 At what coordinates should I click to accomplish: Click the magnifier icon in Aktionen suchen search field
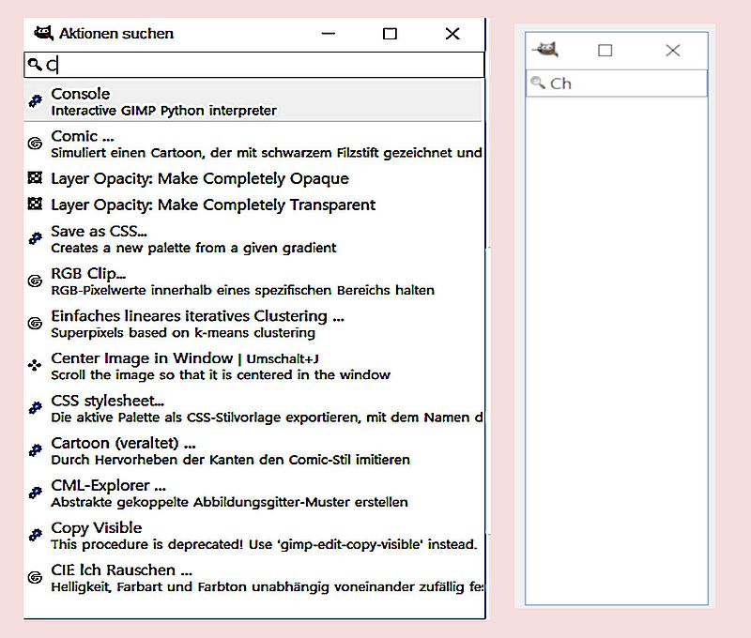pyautogui.click(x=35, y=64)
